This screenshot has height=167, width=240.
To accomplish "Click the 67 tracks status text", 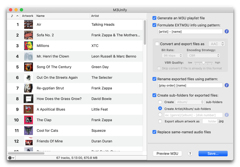I will [77, 158].
